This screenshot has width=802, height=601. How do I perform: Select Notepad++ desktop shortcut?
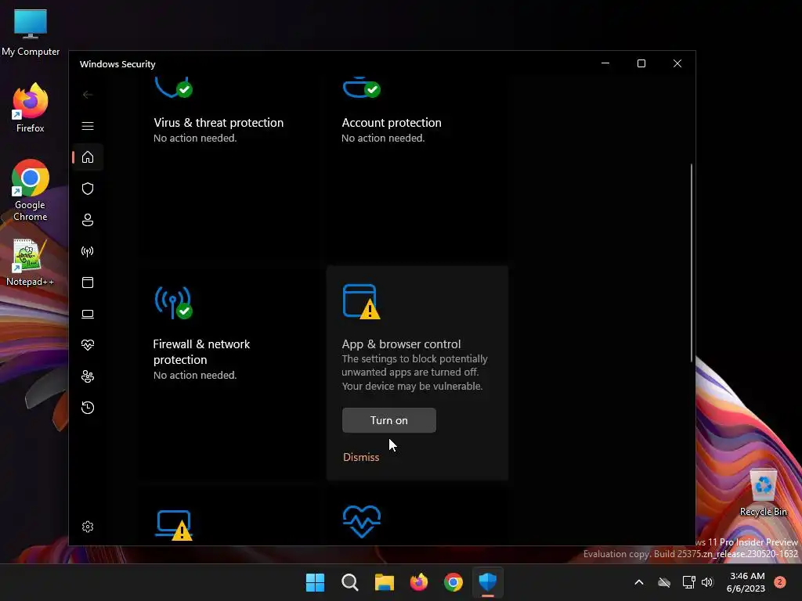click(31, 263)
